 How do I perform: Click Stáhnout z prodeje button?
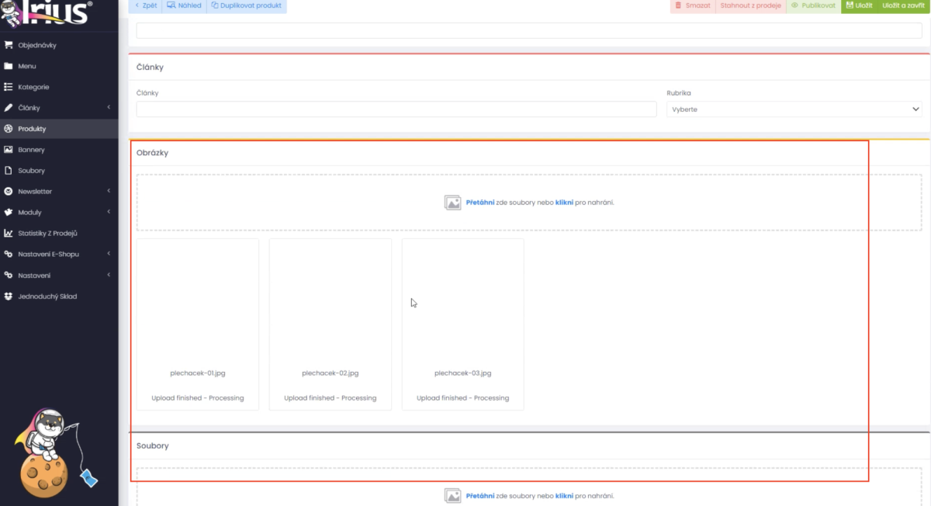click(750, 5)
